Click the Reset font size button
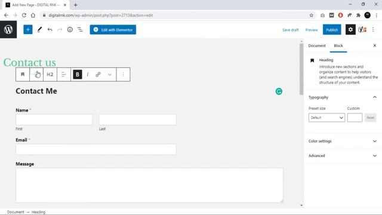382x215 pixels. point(370,118)
